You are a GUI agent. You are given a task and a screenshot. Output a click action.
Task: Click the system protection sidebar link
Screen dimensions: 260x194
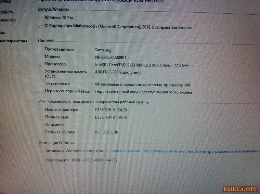coord(3,33)
